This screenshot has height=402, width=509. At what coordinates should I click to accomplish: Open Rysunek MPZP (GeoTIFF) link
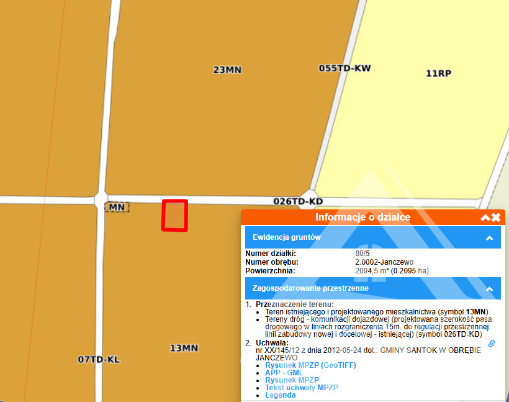(x=310, y=365)
